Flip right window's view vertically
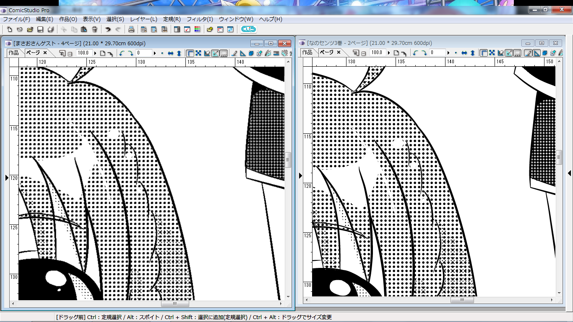The height and width of the screenshot is (322, 573). pos(473,53)
